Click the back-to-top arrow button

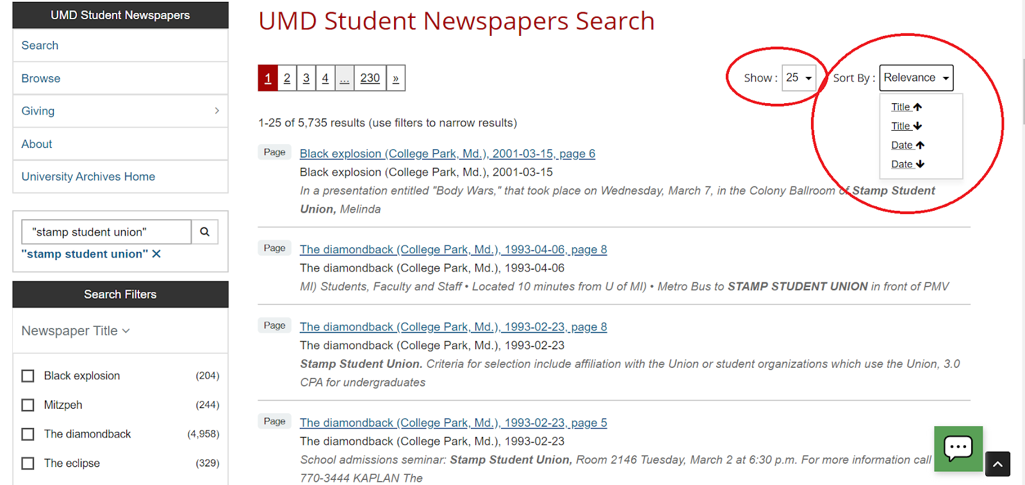coord(997,464)
